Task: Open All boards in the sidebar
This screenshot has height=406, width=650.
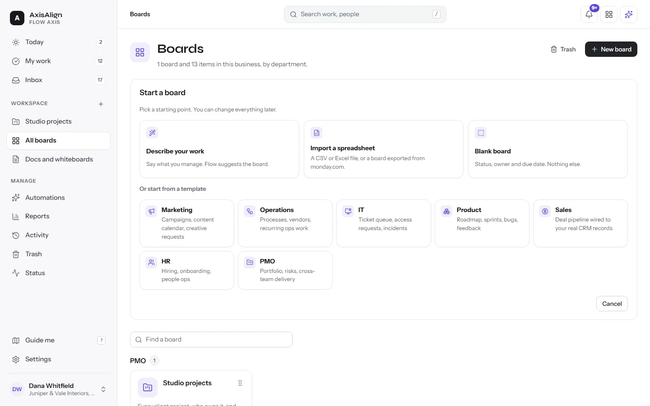Action: click(x=58, y=140)
